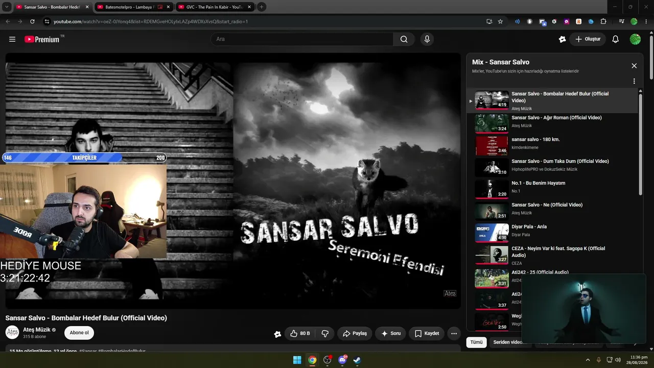
Task: Open Chrome from the taskbar
Action: 312,360
